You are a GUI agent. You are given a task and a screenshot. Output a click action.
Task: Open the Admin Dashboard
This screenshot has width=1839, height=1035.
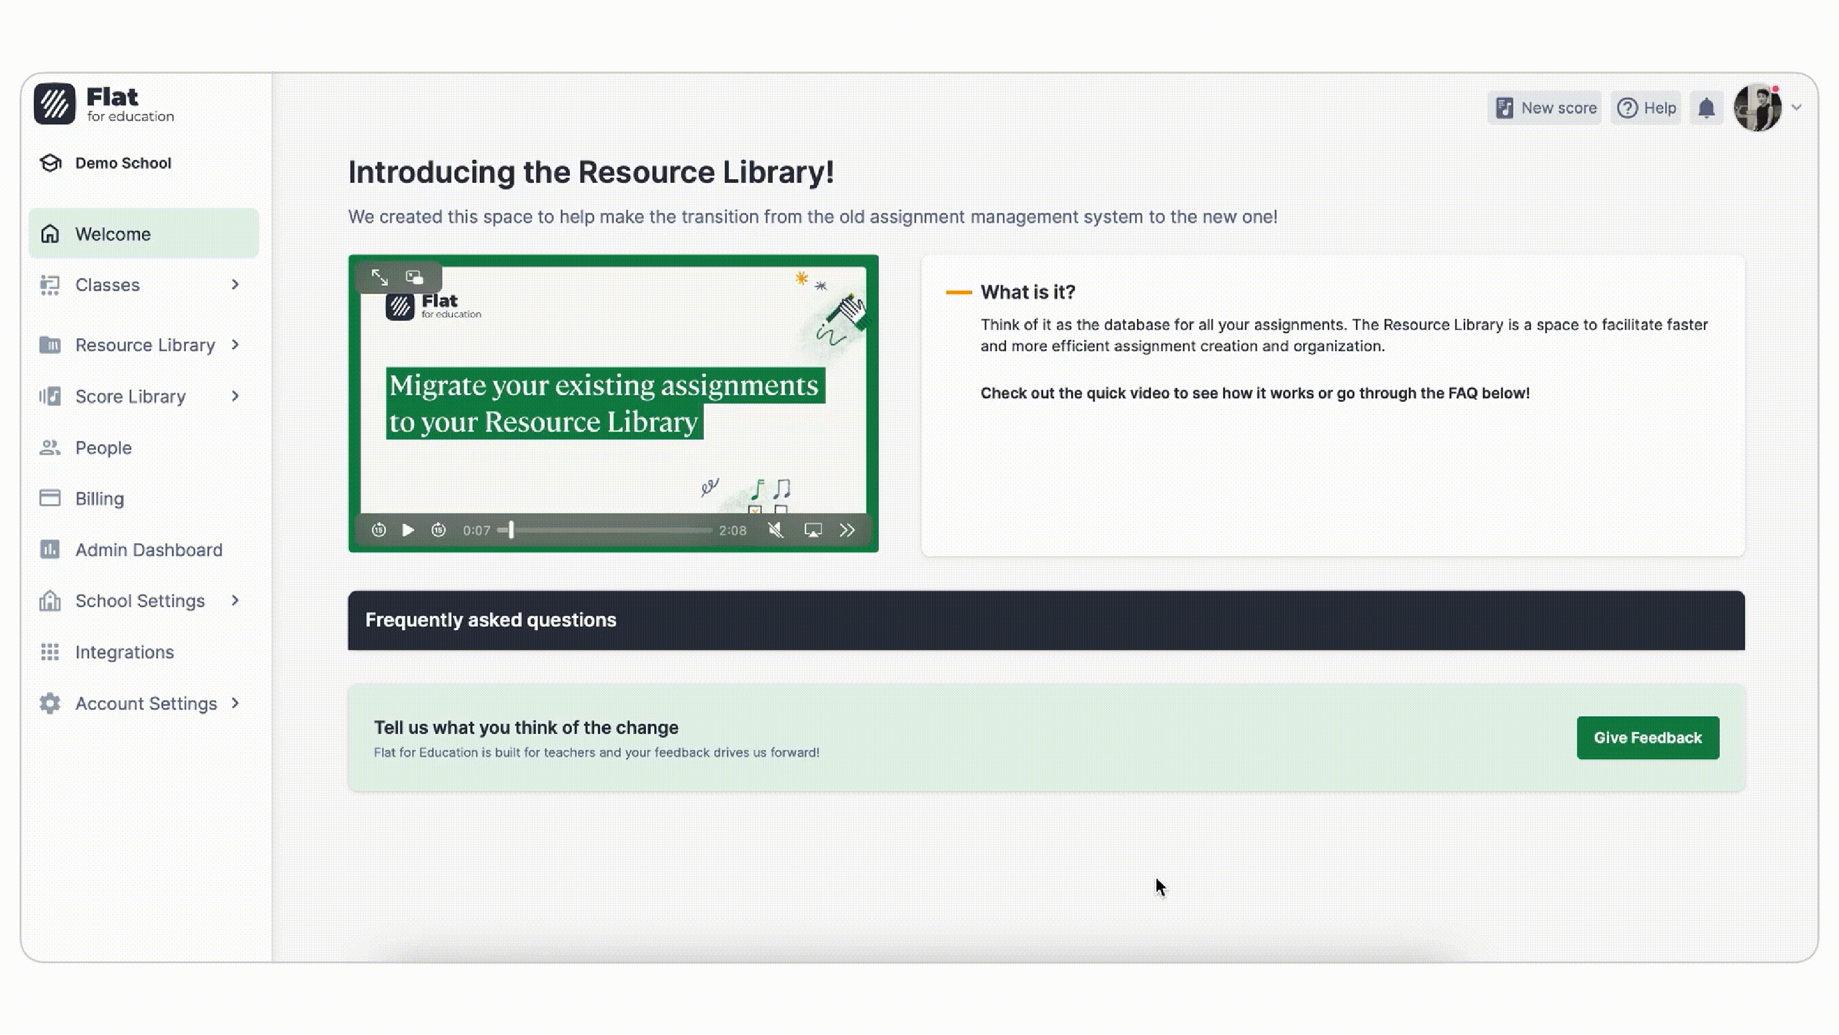(143, 550)
